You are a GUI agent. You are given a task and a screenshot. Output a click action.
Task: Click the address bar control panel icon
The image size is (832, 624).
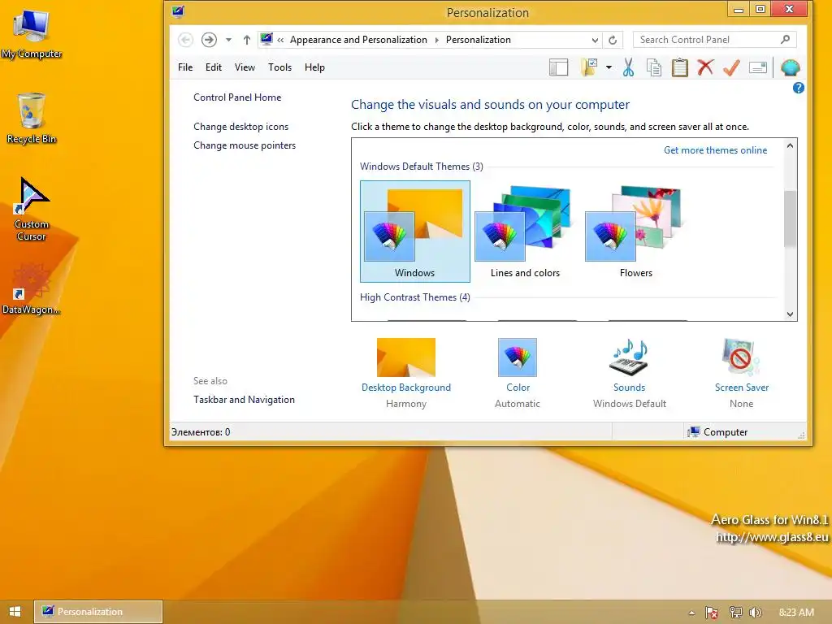coord(266,39)
